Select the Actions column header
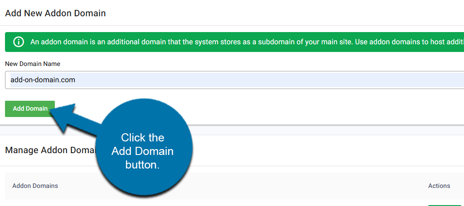This screenshot has height=206, width=464. 439,186
